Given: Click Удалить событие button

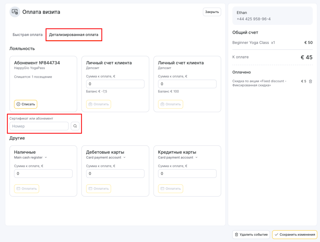Looking at the screenshot, I should [x=251, y=235].
